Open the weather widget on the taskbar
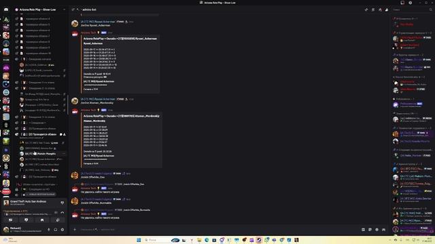The height and width of the screenshot is (244, 435). coord(10,240)
